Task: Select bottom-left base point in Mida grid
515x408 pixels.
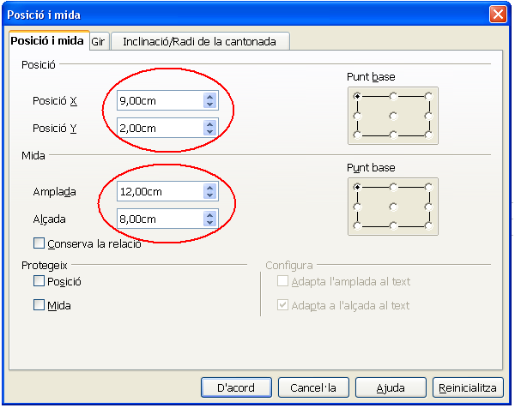Action: (x=356, y=225)
